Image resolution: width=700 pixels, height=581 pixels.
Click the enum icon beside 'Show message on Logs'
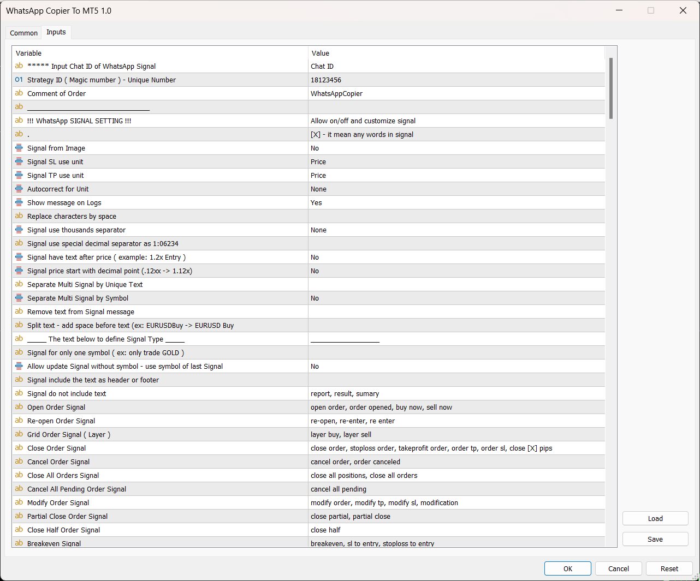point(19,202)
